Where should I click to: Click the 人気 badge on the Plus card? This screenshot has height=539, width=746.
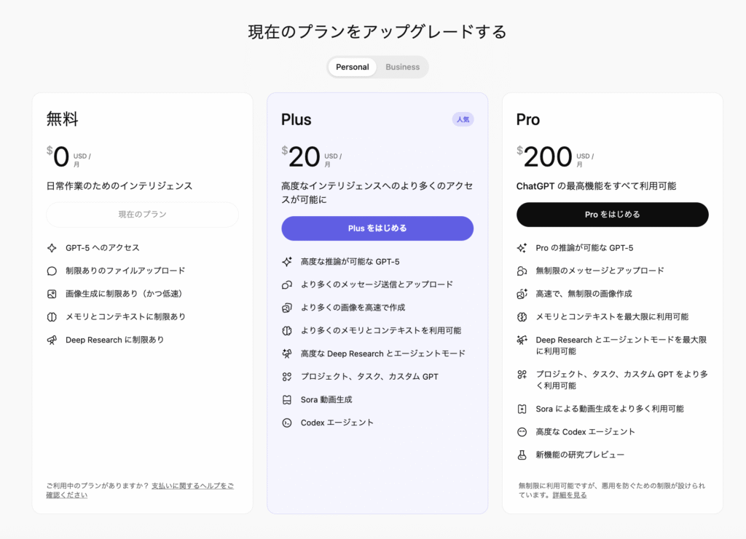(463, 119)
